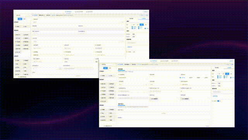Click the second upload button in front window's form

point(184,99)
